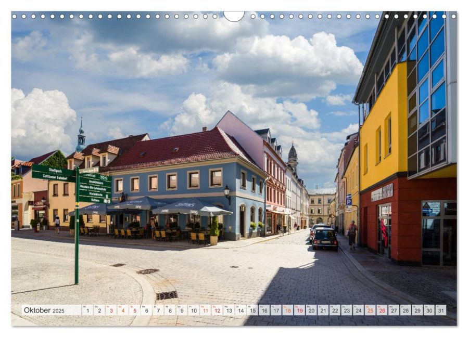Click the calendar hanging notch at top center
This screenshot has width=468, height=337.
pyautogui.click(x=234, y=16)
